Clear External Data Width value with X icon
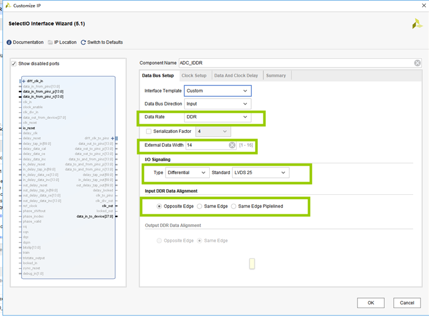The image size is (429, 317). 232,145
